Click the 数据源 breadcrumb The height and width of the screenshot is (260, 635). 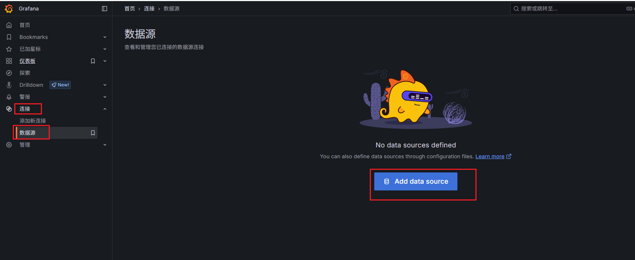tap(172, 9)
